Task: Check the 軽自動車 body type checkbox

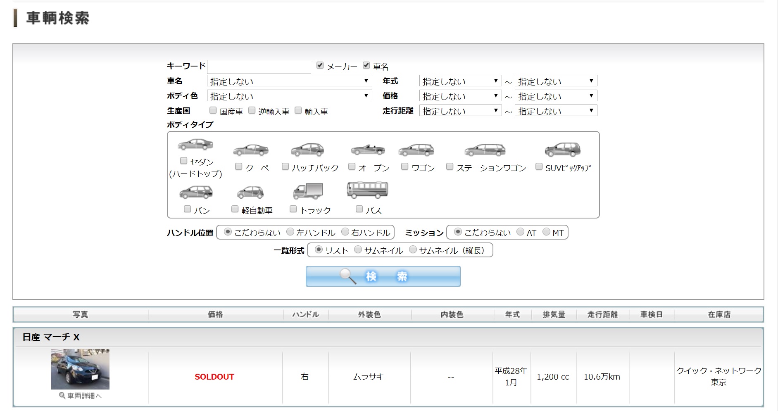Action: (x=235, y=209)
